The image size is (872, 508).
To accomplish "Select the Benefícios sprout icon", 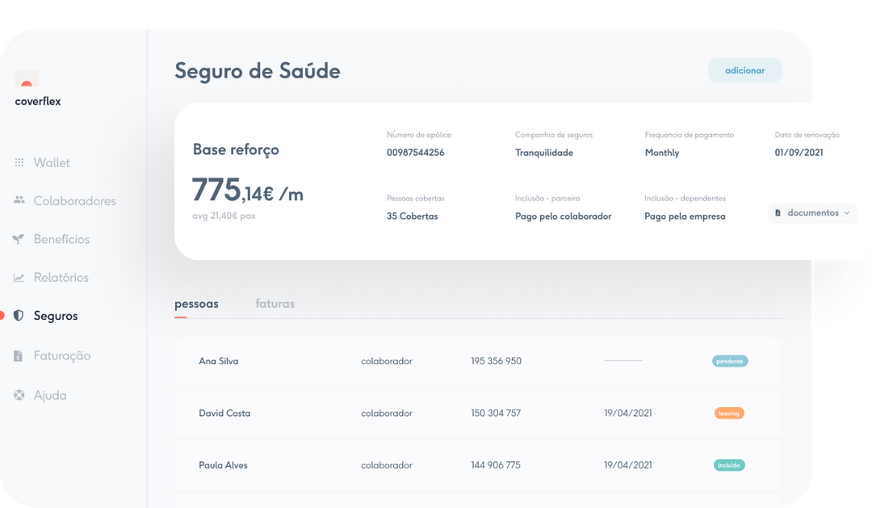I will [x=19, y=239].
